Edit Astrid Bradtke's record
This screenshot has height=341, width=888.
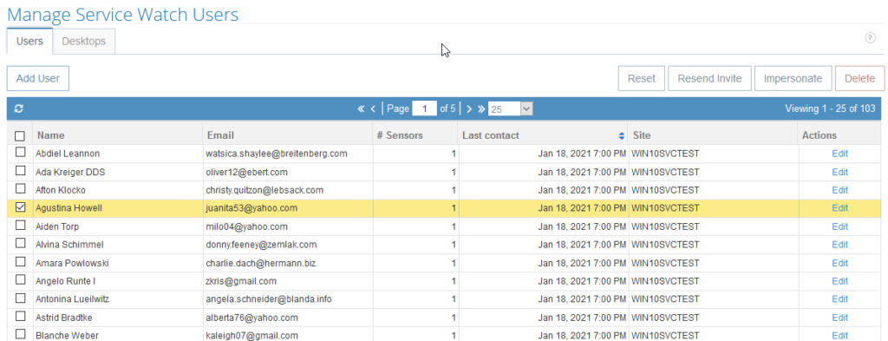[x=839, y=318]
